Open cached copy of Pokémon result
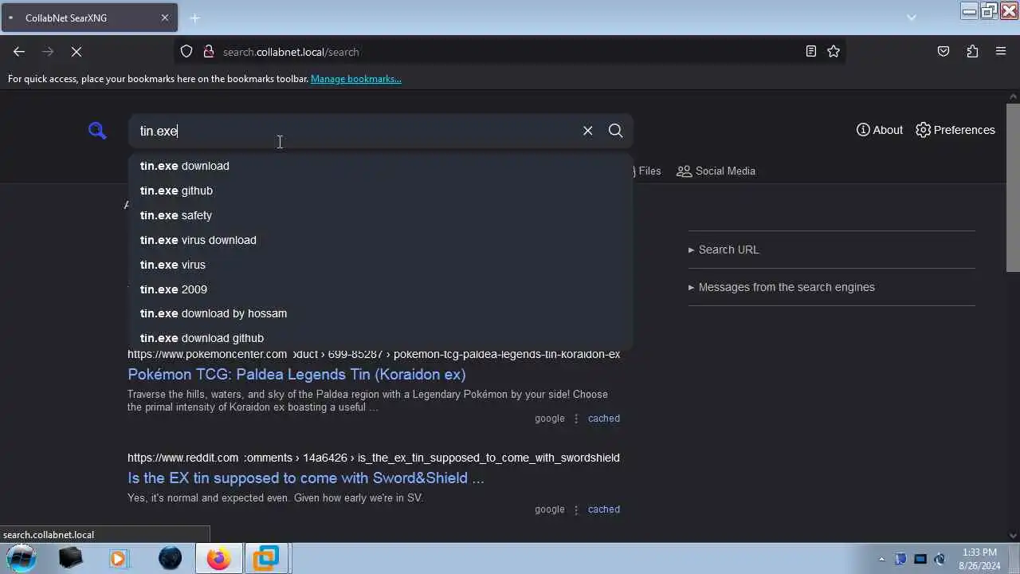Viewport: 1020px width, 574px height. (x=603, y=418)
